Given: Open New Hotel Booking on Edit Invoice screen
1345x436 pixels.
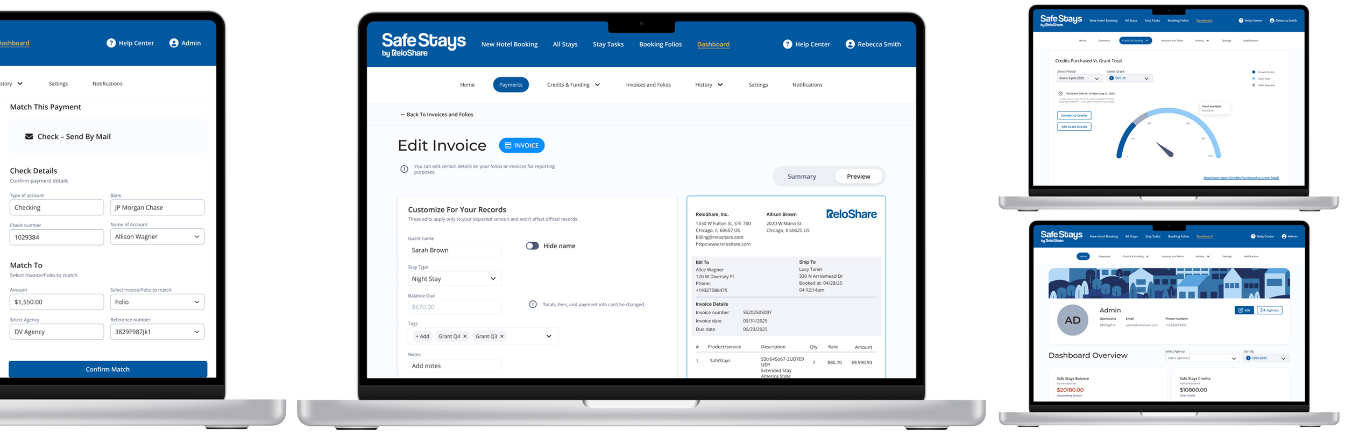Looking at the screenshot, I should coord(509,44).
